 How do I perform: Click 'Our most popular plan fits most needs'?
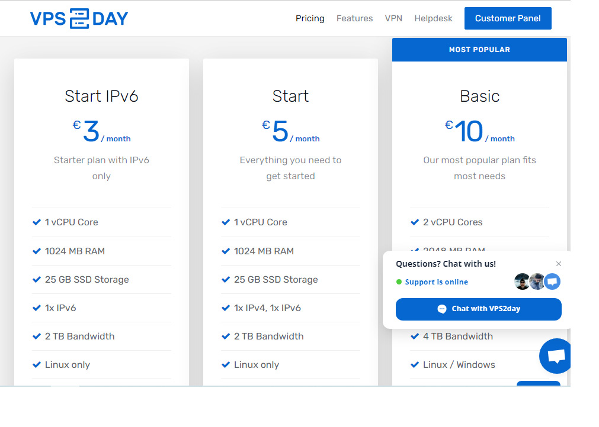click(479, 168)
